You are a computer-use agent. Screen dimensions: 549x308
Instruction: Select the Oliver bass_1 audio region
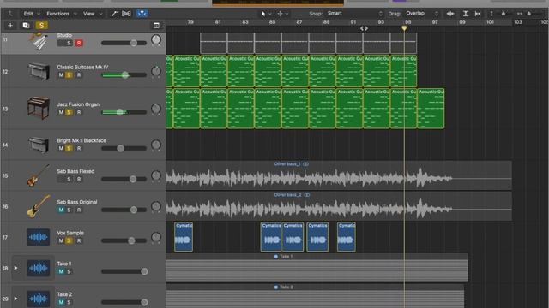coord(339,175)
